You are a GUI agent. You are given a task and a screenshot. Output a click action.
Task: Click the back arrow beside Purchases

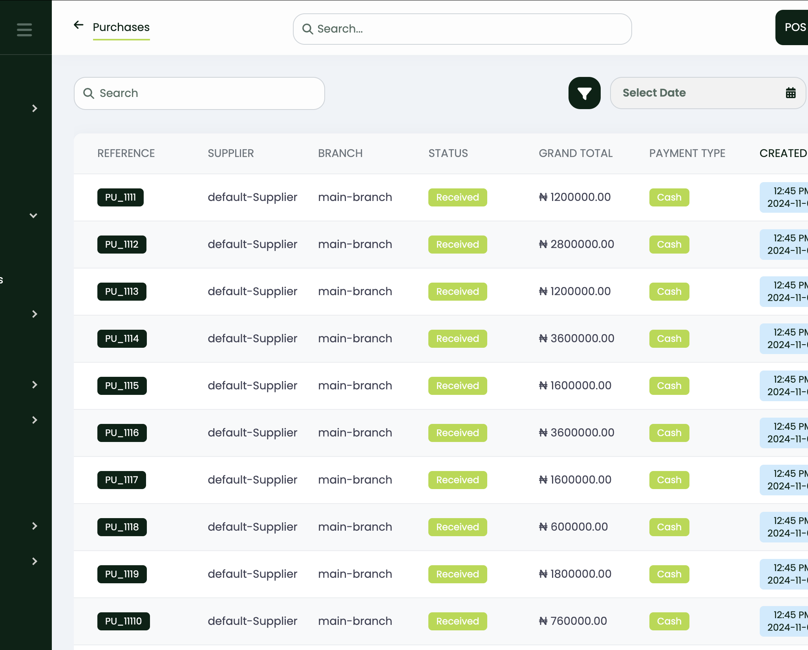79,25
